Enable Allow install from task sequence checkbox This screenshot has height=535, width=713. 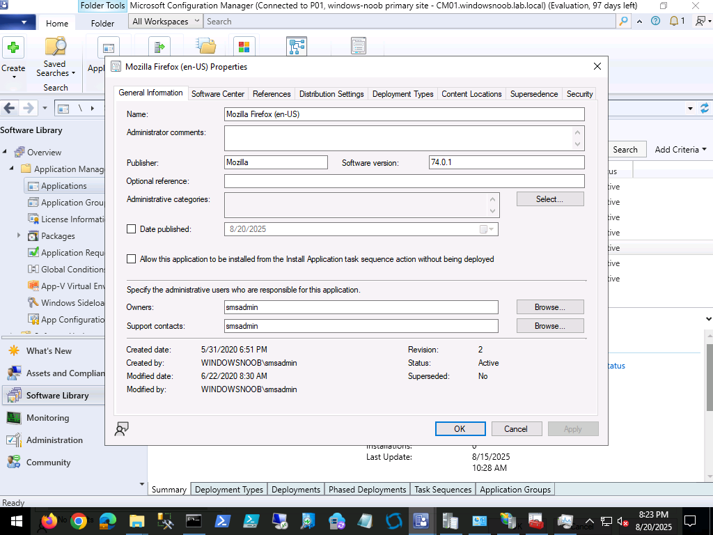(x=132, y=259)
